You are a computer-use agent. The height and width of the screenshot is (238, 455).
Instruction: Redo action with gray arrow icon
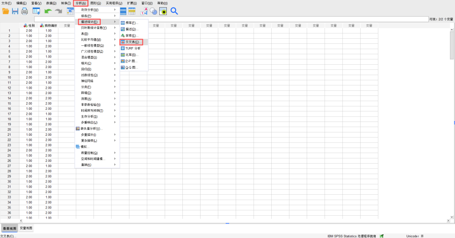point(59,11)
